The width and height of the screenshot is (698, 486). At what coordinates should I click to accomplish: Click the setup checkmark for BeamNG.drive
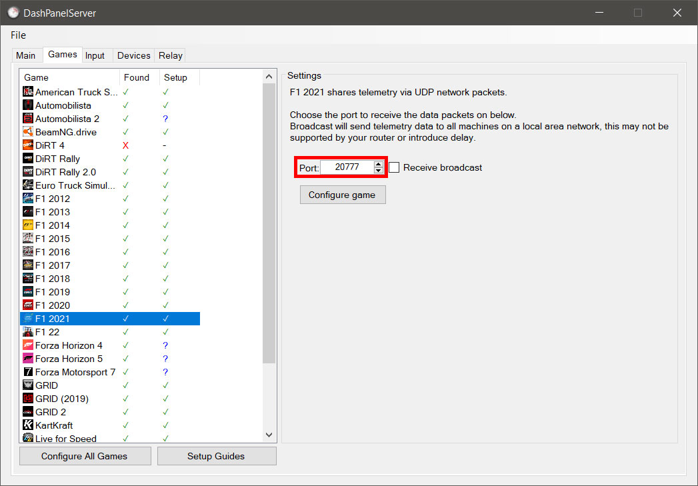click(165, 132)
